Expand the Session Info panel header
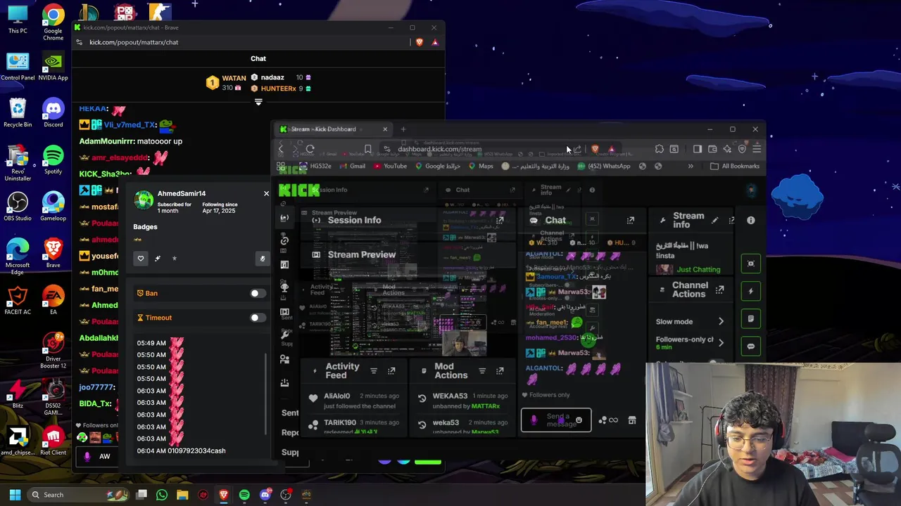The height and width of the screenshot is (506, 901). tap(354, 220)
